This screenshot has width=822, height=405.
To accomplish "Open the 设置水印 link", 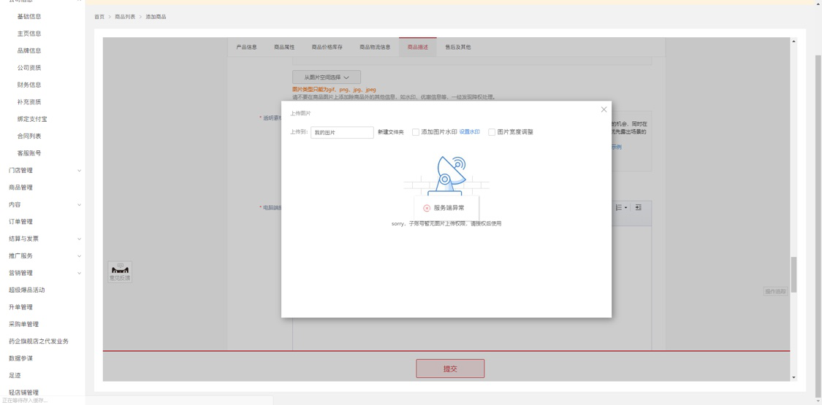I will [470, 132].
